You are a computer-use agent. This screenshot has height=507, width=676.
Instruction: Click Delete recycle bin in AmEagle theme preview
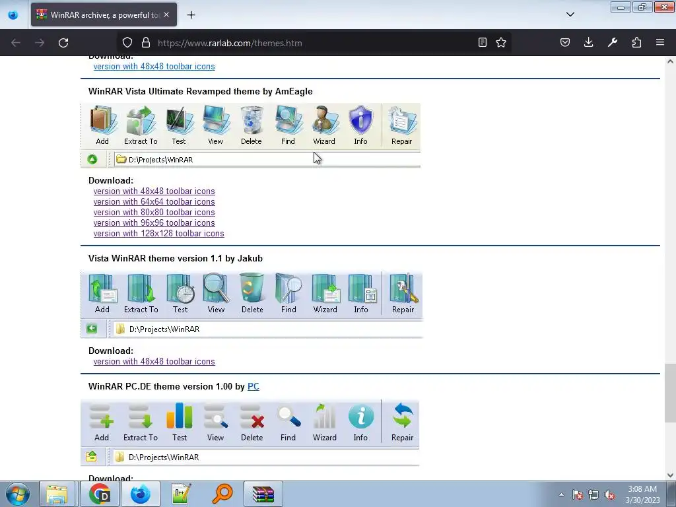[x=252, y=120]
